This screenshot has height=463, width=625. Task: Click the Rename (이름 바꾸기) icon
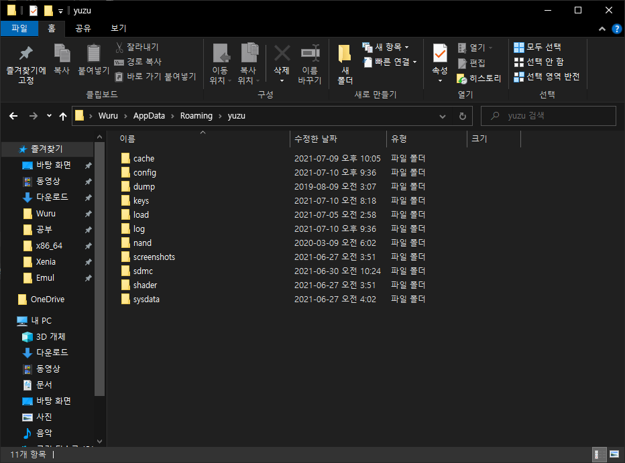310,54
